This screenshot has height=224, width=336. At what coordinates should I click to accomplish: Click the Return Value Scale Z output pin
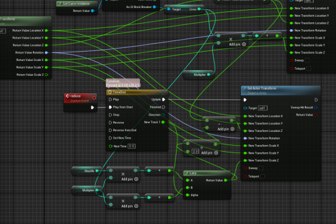click(46, 75)
